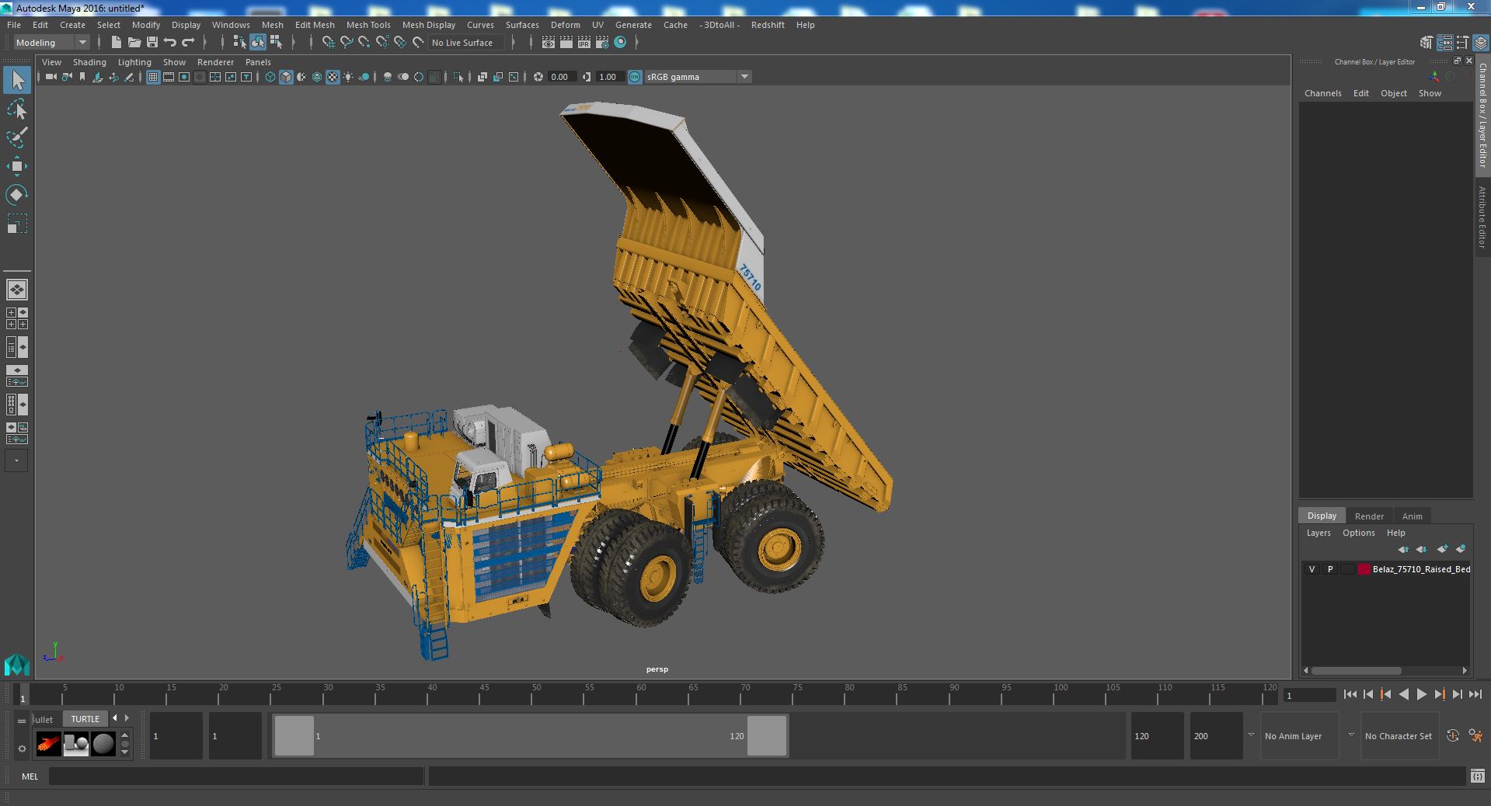Select the arrow Select tool
Viewport: 1491px width, 806px height.
click(x=17, y=80)
